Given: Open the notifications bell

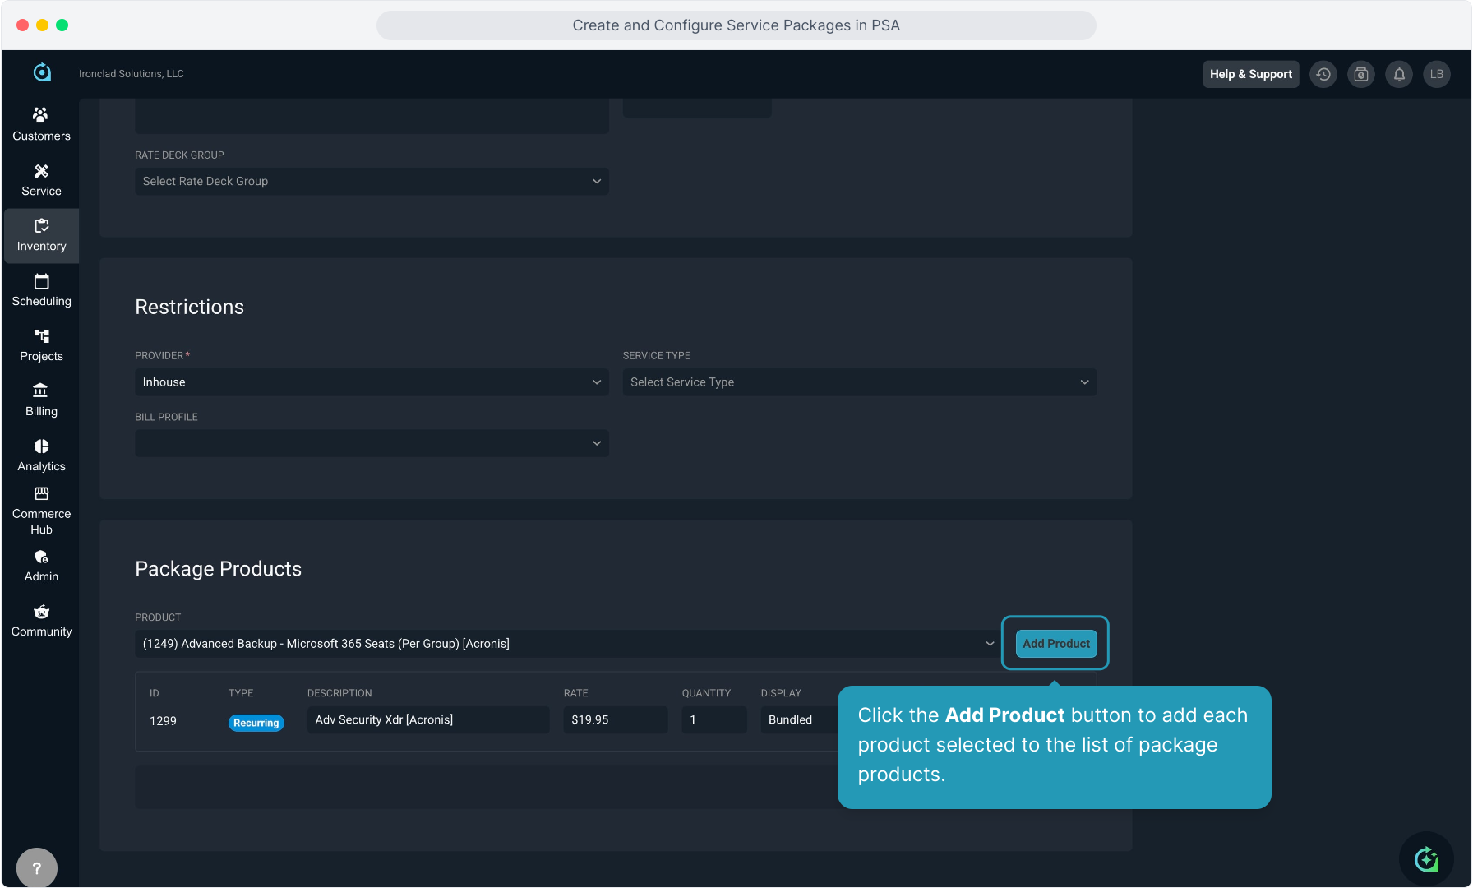Looking at the screenshot, I should [1399, 74].
